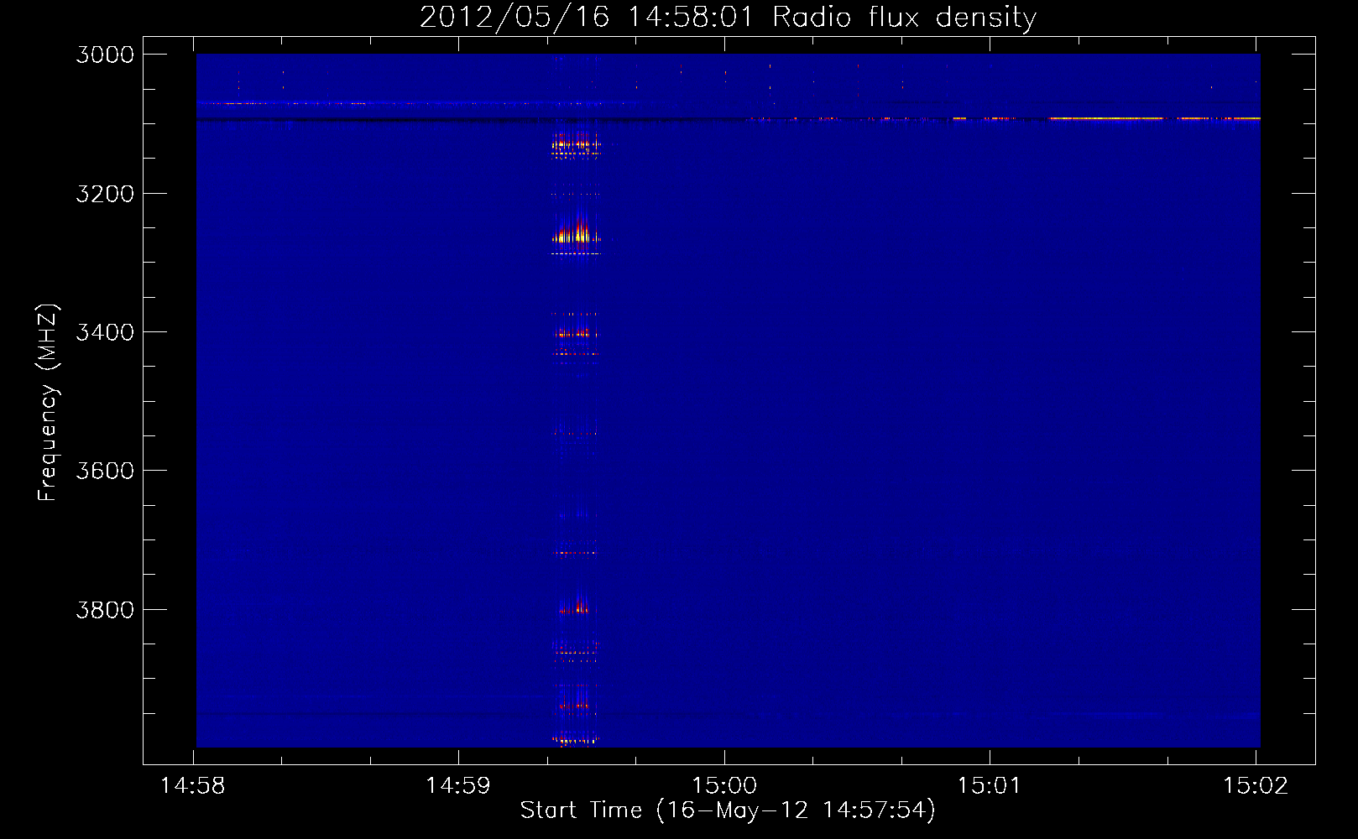Select the 3600 frequency tick label
This screenshot has height=839, width=1358.
click(105, 471)
